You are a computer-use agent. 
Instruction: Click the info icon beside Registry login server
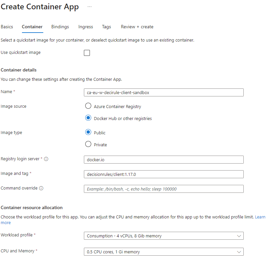[x=46, y=159]
